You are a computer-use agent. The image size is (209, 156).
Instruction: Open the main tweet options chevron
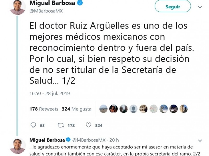tap(200, 7)
